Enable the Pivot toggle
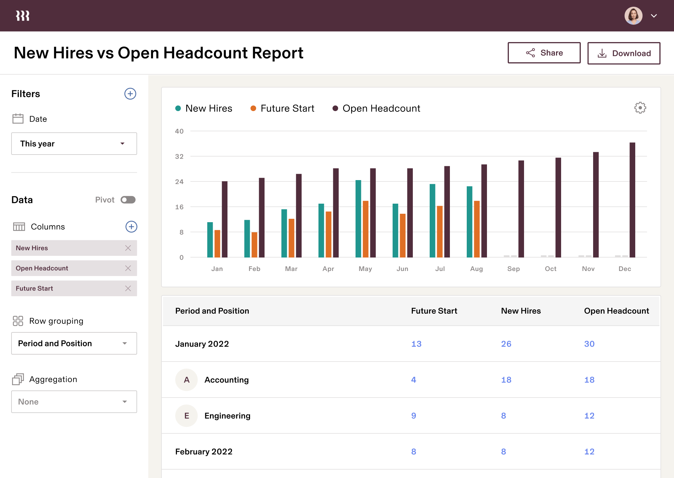 tap(128, 200)
